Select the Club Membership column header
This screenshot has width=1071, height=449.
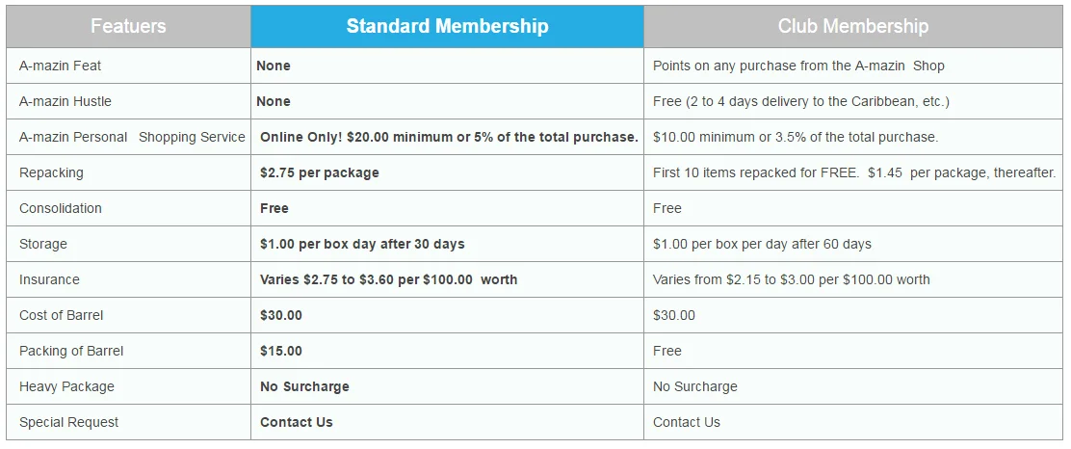pyautogui.click(x=852, y=26)
